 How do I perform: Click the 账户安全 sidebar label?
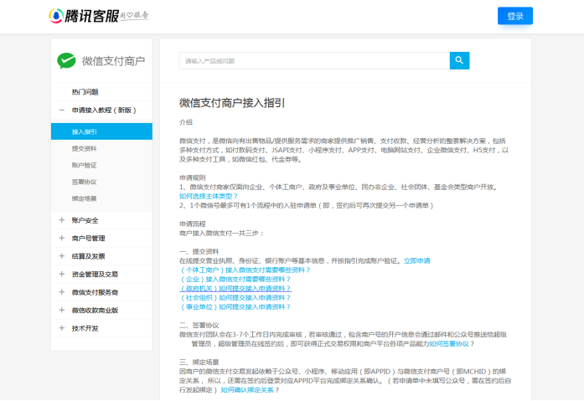(85, 220)
